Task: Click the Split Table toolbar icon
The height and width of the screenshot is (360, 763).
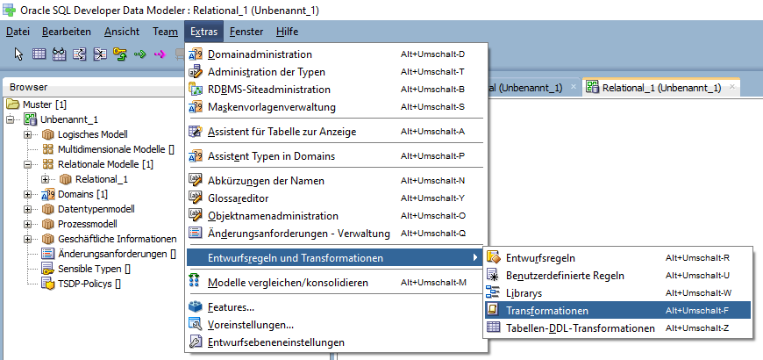Action: point(79,54)
